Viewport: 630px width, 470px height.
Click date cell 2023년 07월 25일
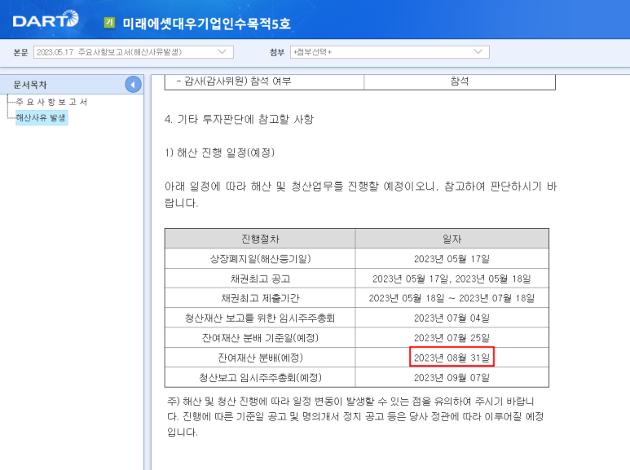click(x=452, y=338)
